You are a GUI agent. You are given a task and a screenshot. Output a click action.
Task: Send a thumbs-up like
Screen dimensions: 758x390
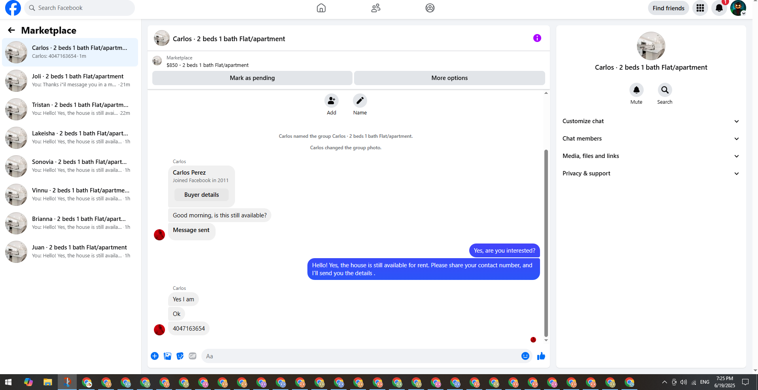click(541, 356)
